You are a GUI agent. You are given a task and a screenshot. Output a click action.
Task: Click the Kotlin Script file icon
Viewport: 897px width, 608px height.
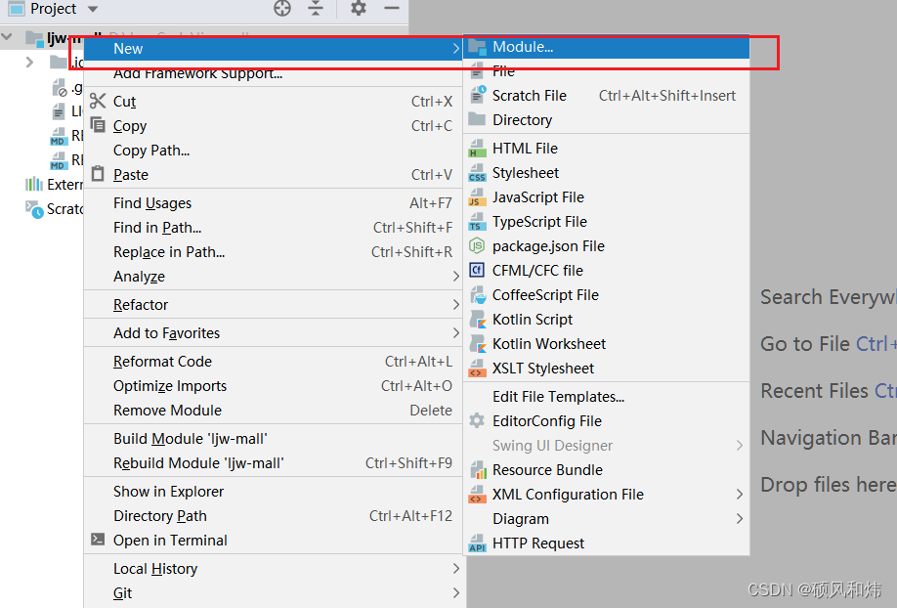pyautogui.click(x=477, y=320)
